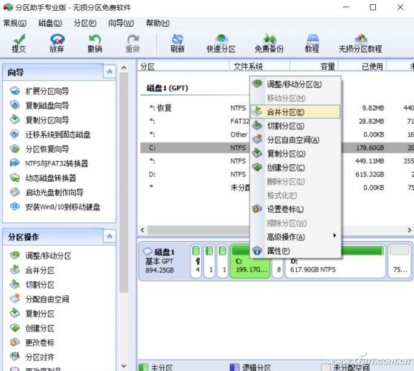Open 动态磁盘转换器
Image resolution: width=414 pixels, height=371 pixels.
(43, 178)
